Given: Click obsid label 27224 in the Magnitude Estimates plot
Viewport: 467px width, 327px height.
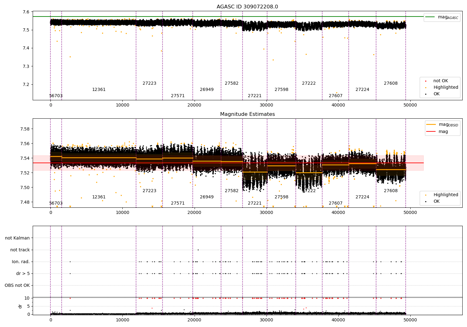Looking at the screenshot, I should (362, 197).
